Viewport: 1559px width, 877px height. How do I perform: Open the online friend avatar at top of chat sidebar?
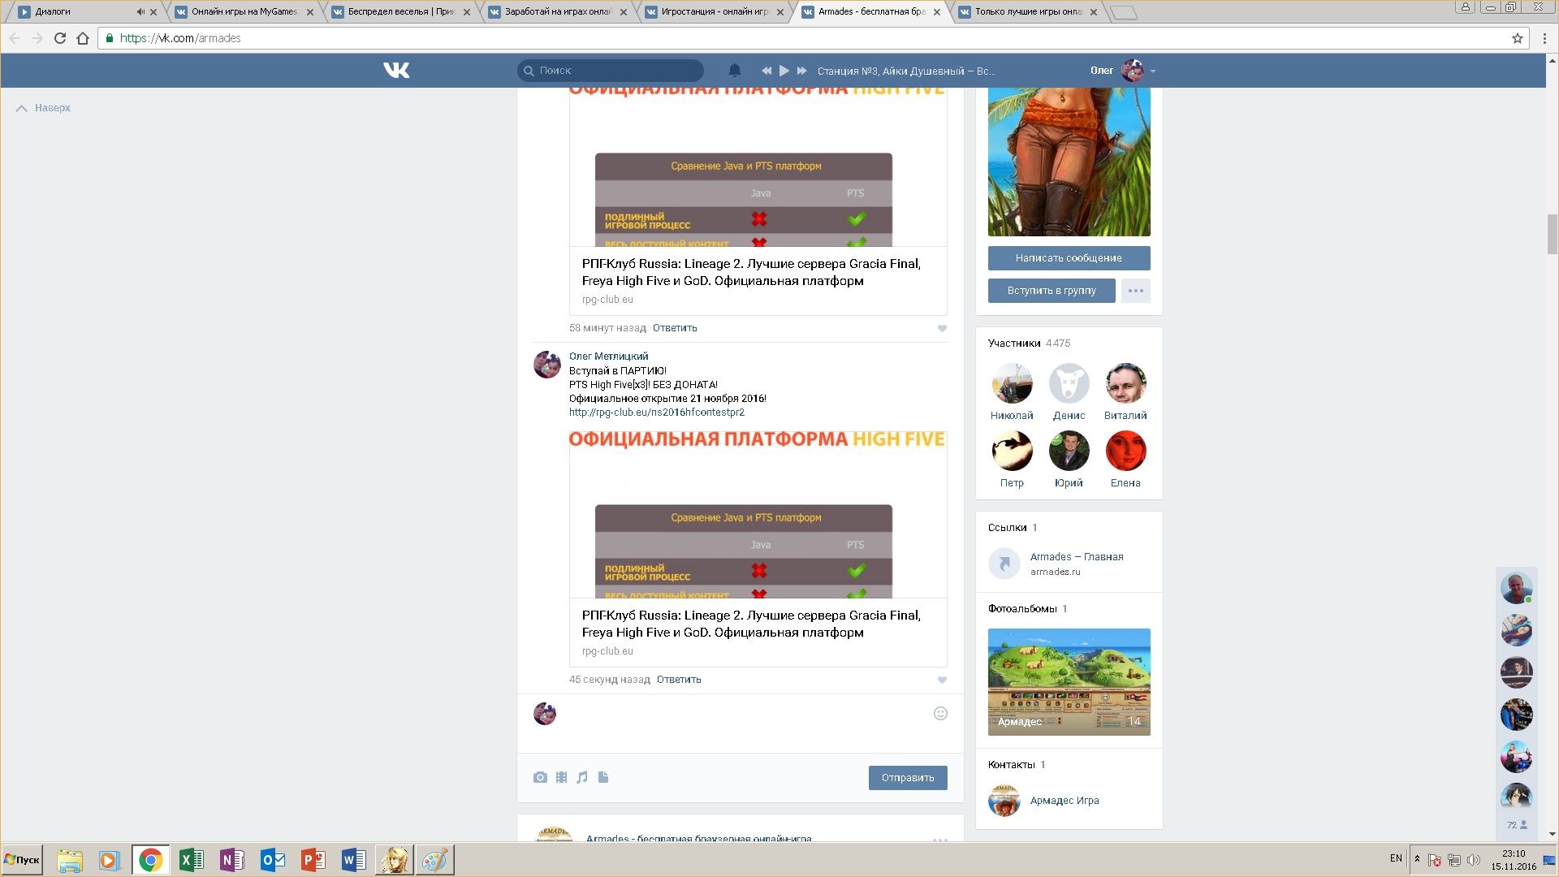click(1516, 588)
